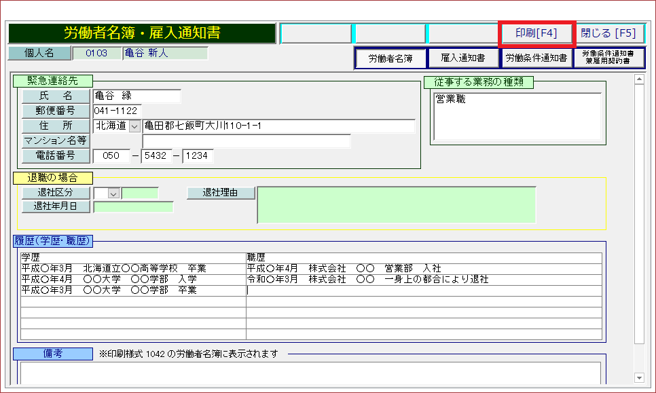Click the 営業職 job type text box
The image size is (656, 393).
(517, 117)
